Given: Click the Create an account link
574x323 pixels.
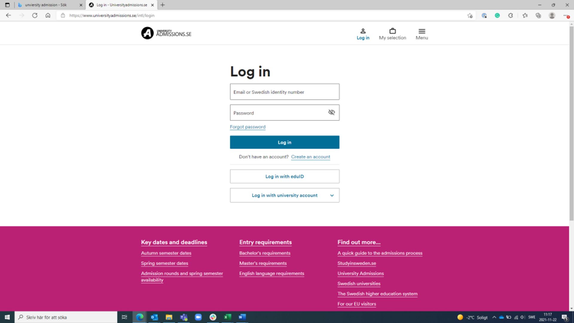Looking at the screenshot, I should pos(311,157).
